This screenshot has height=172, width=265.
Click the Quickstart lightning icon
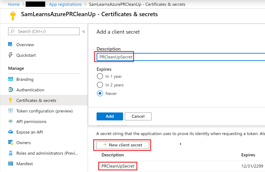11,55
